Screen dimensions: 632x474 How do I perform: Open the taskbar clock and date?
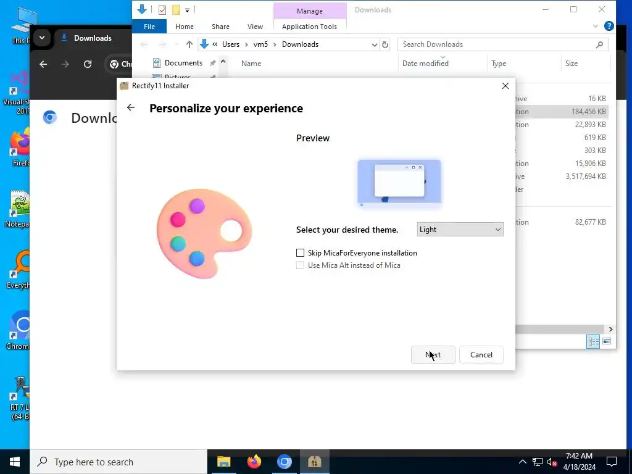pos(579,462)
